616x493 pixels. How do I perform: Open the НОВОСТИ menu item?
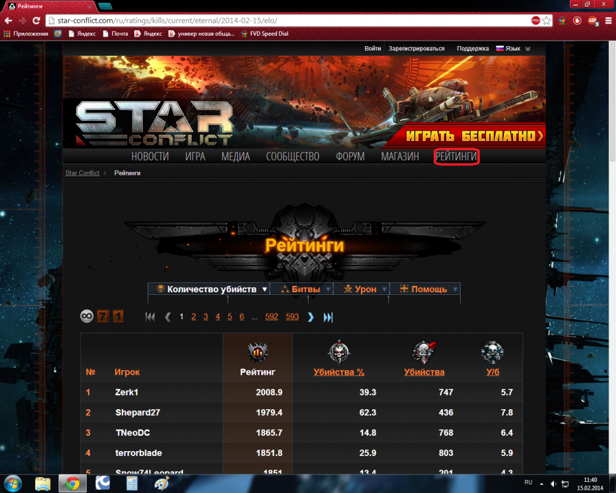pos(150,157)
